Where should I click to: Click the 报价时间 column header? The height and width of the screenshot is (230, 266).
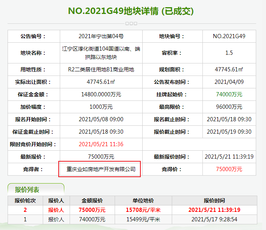tap(215, 201)
